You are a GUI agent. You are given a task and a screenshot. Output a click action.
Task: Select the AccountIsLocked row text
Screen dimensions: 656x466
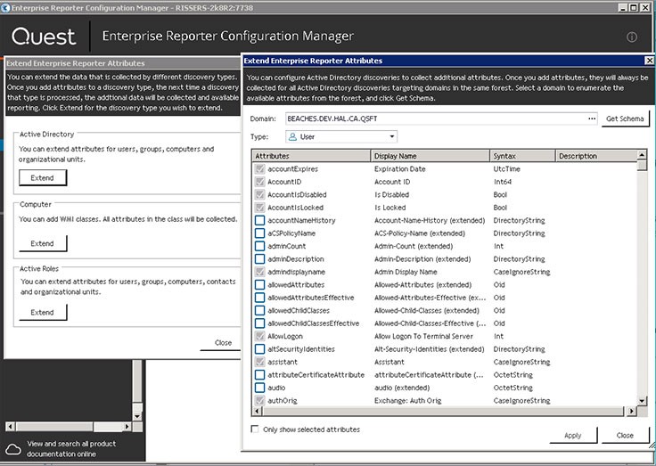(295, 208)
